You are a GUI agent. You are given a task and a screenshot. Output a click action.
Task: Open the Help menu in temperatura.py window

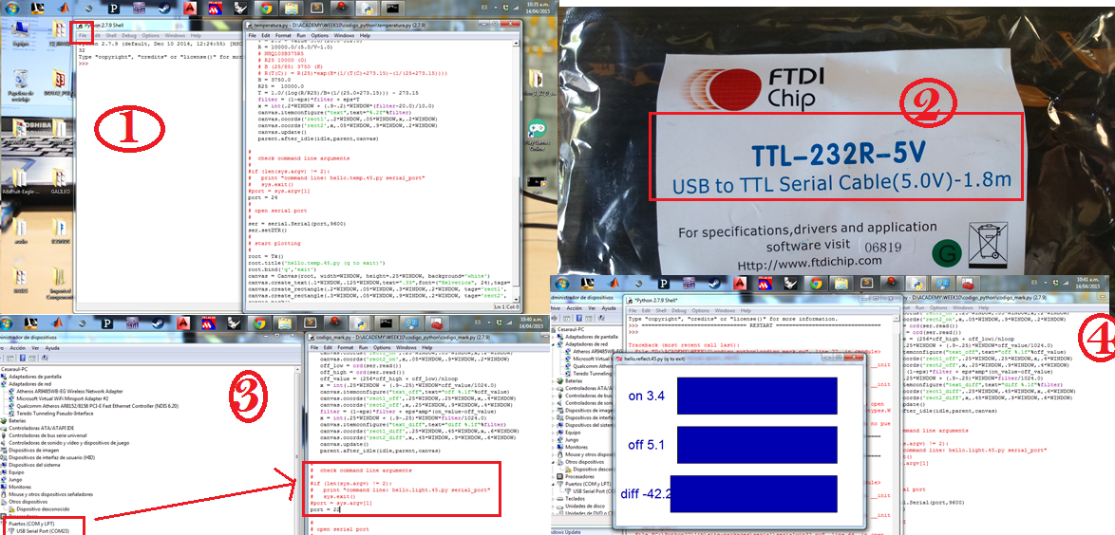tap(365, 35)
